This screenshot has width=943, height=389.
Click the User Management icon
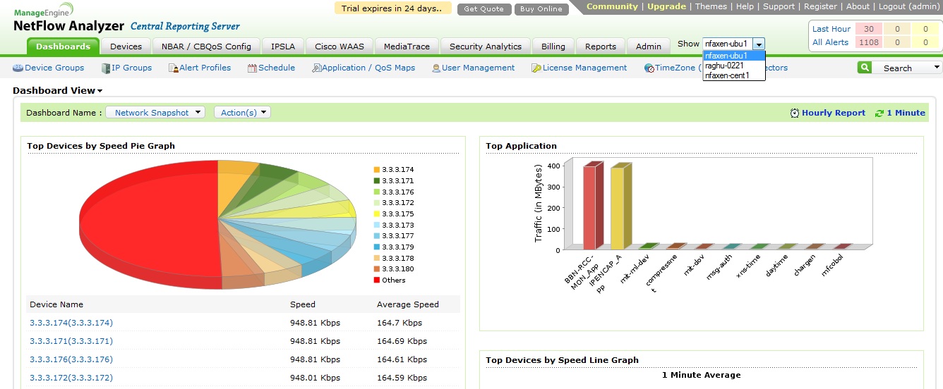[436, 68]
